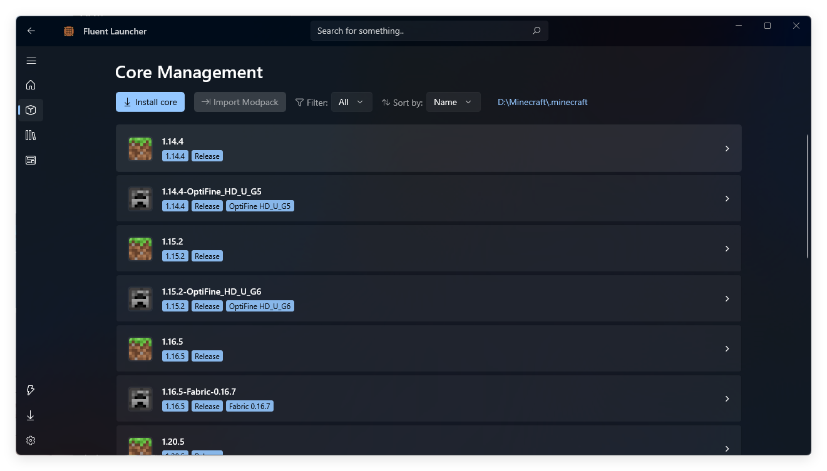The height and width of the screenshot is (471, 827).
Task: Click the creeper icon for 1.15.2-OptiFine_HD_U_G6
Action: click(x=140, y=298)
